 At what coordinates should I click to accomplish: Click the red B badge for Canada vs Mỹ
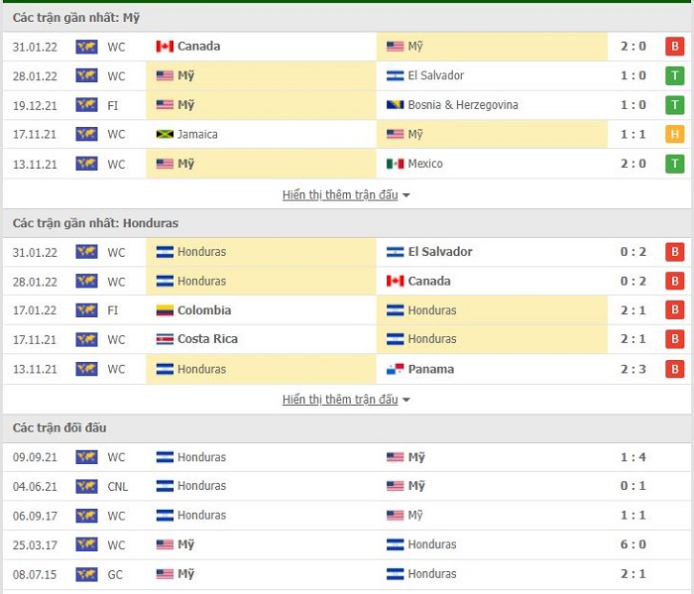coord(674,47)
